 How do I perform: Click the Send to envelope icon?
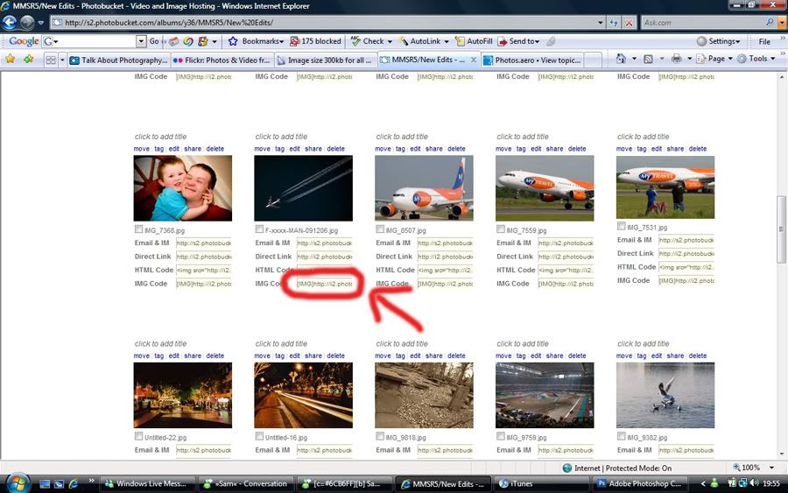pyautogui.click(x=502, y=41)
